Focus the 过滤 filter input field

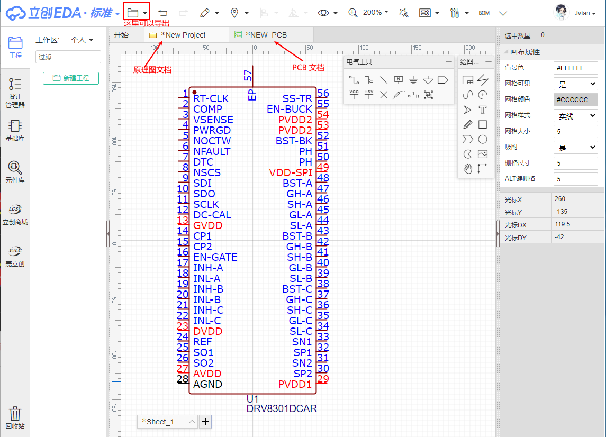pos(68,57)
